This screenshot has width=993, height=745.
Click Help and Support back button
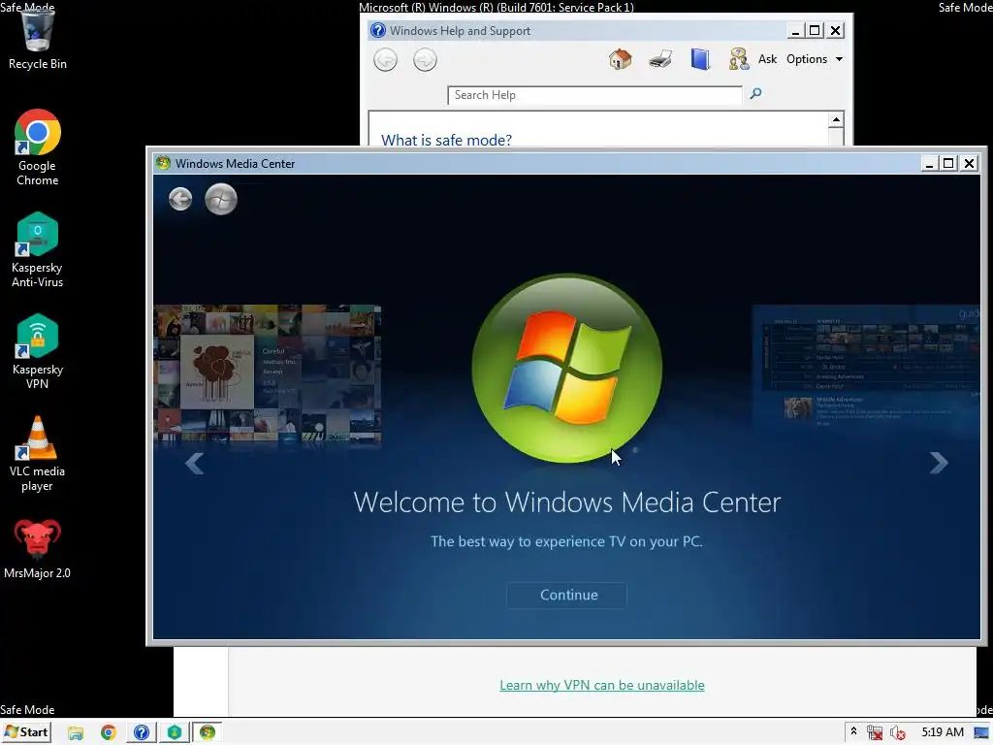coord(385,60)
